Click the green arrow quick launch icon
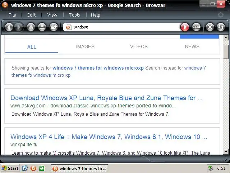The image size is (230, 173). tap(42, 168)
